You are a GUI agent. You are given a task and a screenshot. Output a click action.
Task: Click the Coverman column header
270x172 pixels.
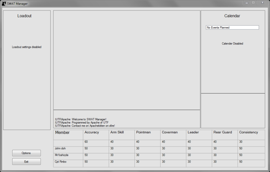170,132
